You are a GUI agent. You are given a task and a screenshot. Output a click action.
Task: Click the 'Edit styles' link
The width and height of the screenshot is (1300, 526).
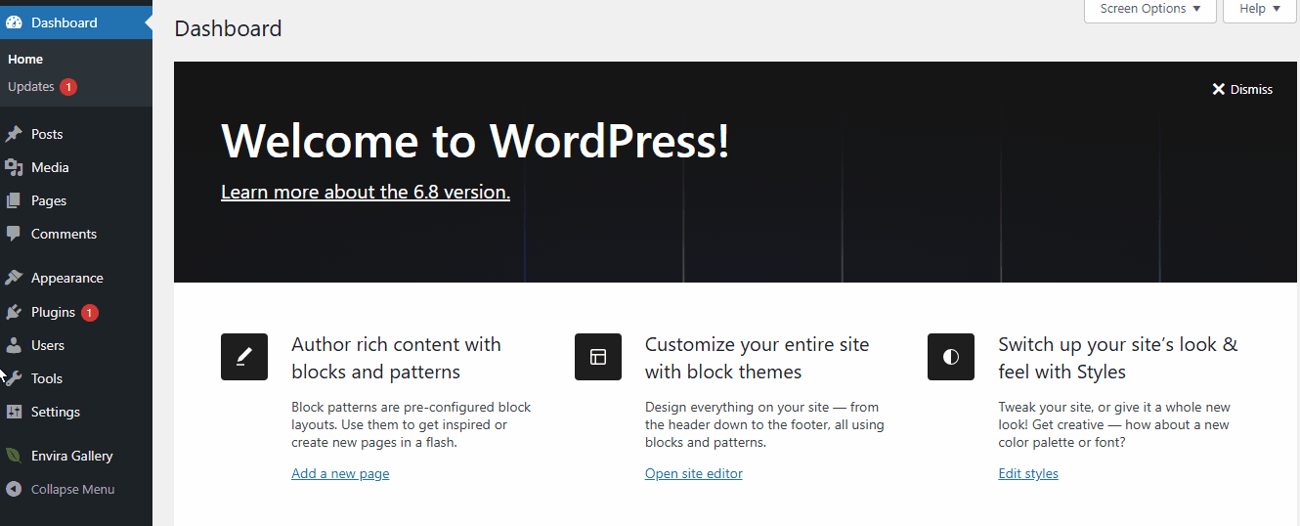click(x=1028, y=473)
